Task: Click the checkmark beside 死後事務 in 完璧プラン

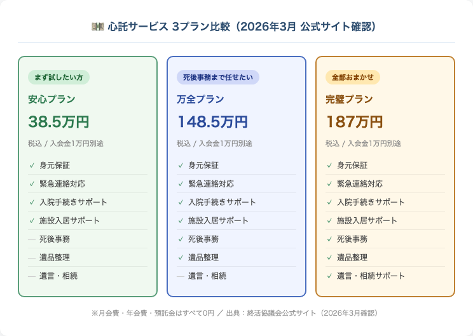Action: tap(329, 239)
